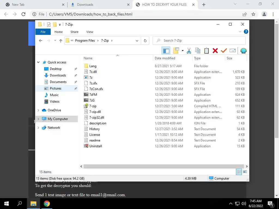Click the shell globe toolbar icon
The width and height of the screenshot is (279, 209).
243,51
